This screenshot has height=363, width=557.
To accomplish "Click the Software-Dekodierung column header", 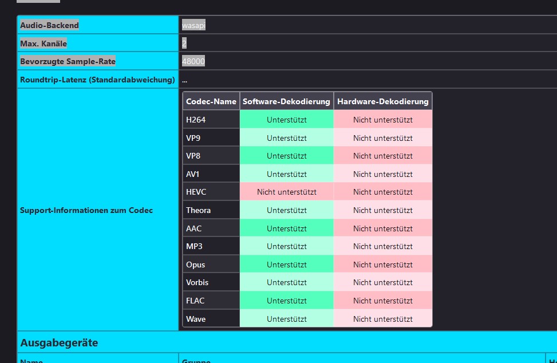I will click(287, 101).
